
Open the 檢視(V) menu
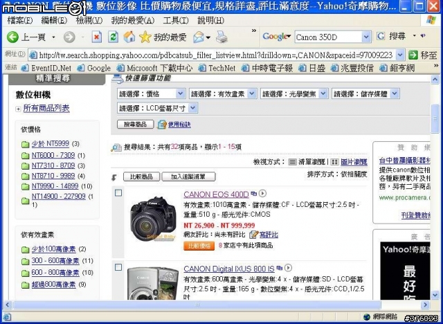pyautogui.click(x=89, y=20)
